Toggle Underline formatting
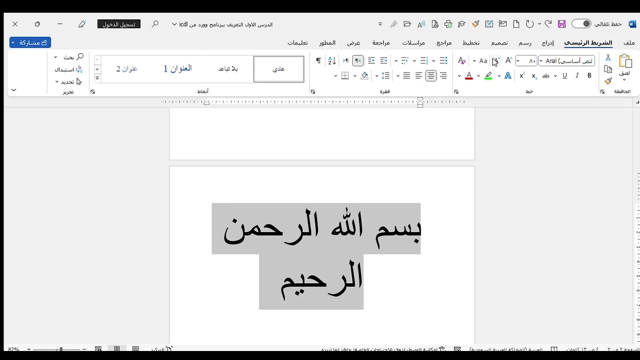The height and width of the screenshot is (360, 640). click(564, 76)
